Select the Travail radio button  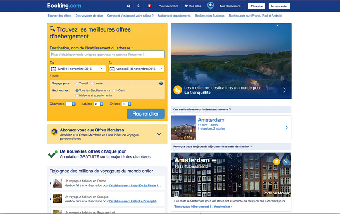coord(77,84)
